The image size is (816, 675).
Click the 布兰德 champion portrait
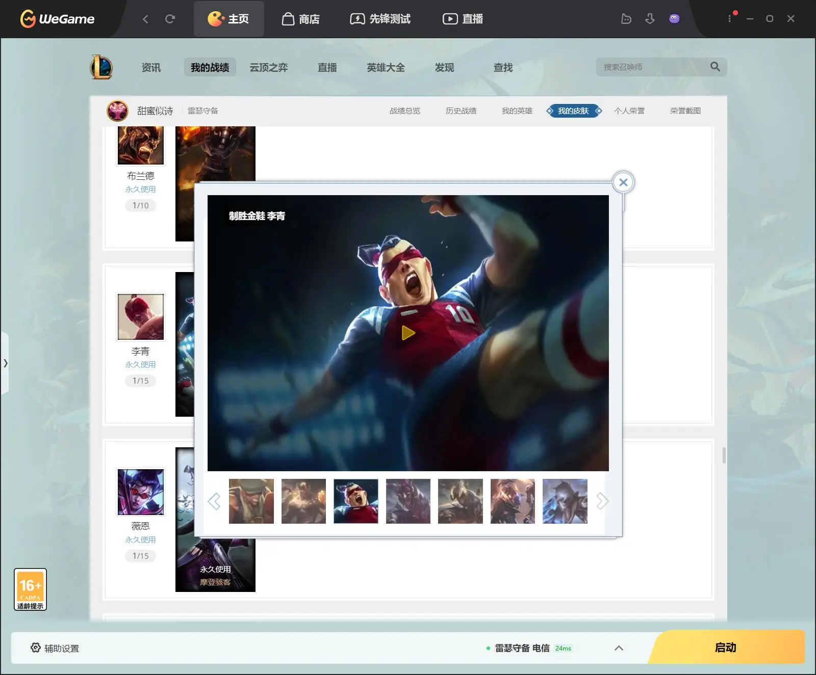pos(141,146)
